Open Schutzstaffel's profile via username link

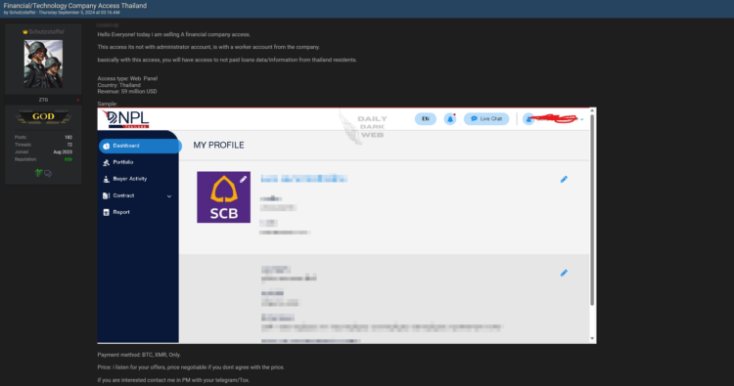[x=46, y=32]
